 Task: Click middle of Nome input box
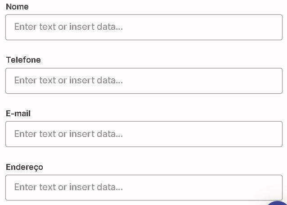[x=144, y=27]
